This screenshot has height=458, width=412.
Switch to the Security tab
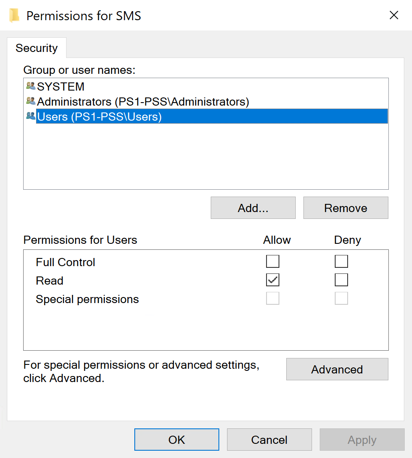(36, 48)
